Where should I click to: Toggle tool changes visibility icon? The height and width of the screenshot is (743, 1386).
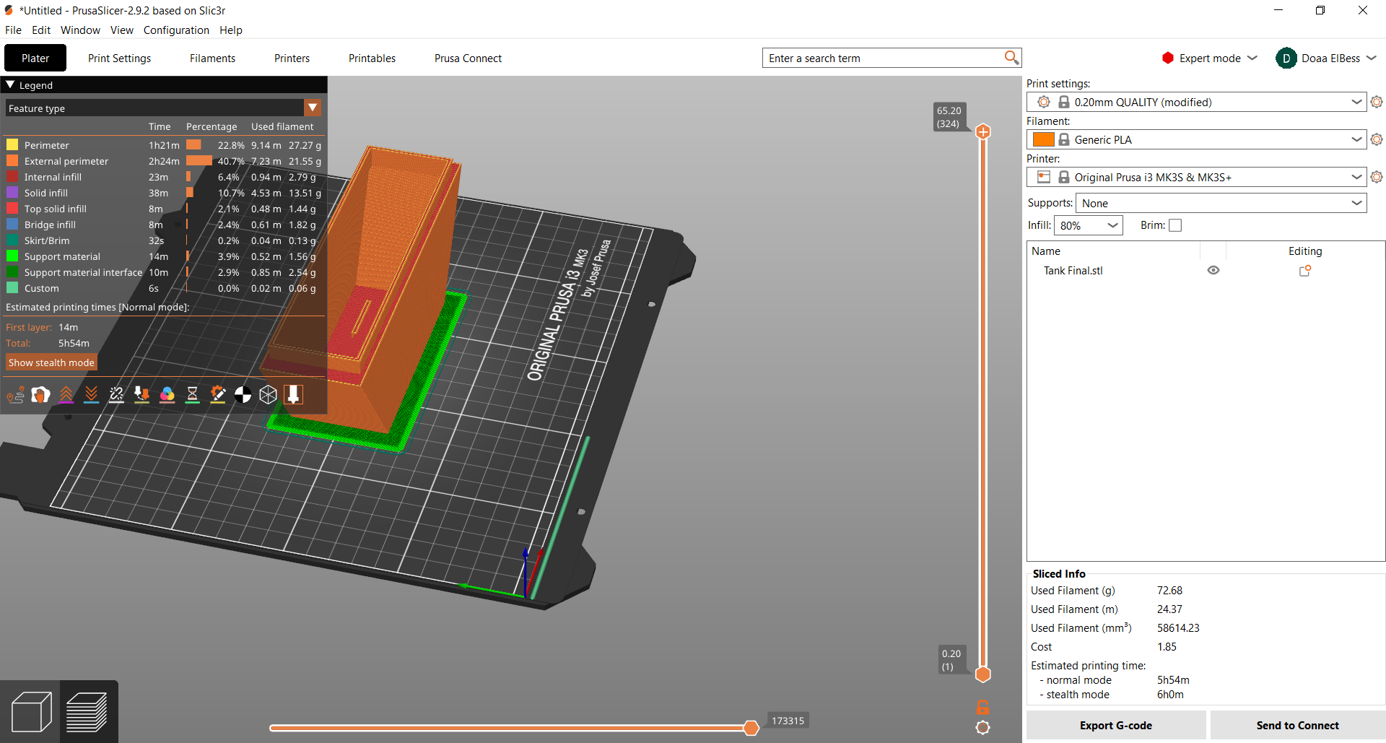142,394
